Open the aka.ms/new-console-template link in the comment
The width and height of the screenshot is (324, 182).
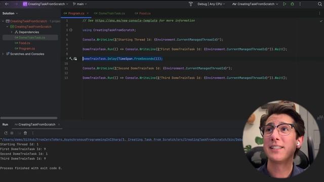[x=126, y=21]
